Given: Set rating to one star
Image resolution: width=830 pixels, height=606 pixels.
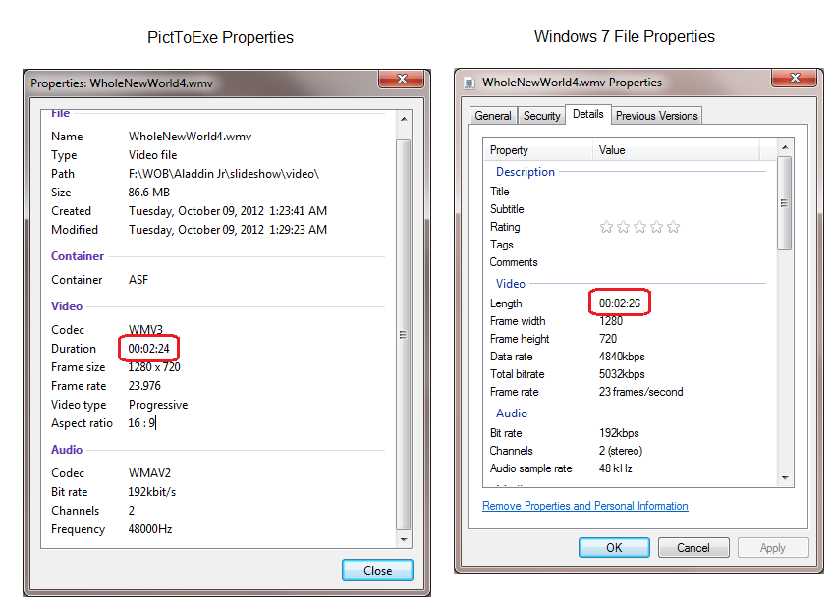Looking at the screenshot, I should tap(606, 227).
